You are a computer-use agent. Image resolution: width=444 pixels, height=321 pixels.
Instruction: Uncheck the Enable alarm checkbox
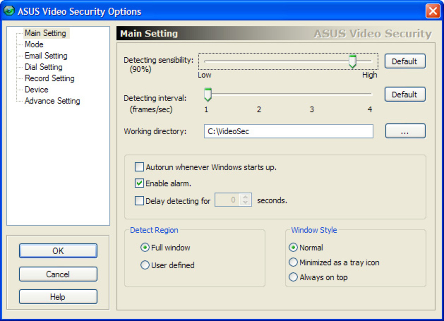139,183
